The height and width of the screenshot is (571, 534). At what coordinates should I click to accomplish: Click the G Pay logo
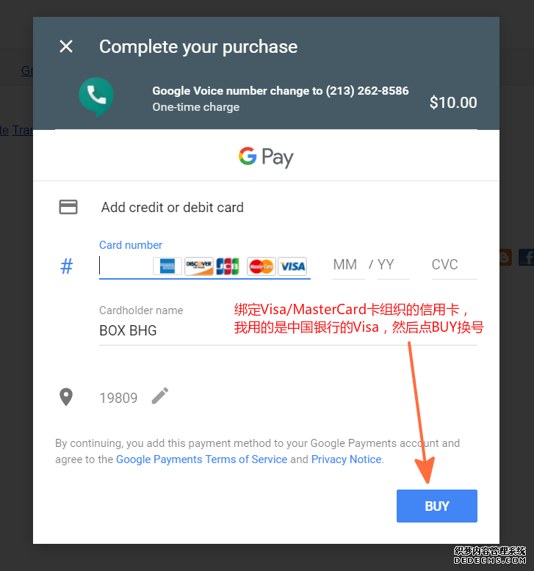click(x=266, y=157)
